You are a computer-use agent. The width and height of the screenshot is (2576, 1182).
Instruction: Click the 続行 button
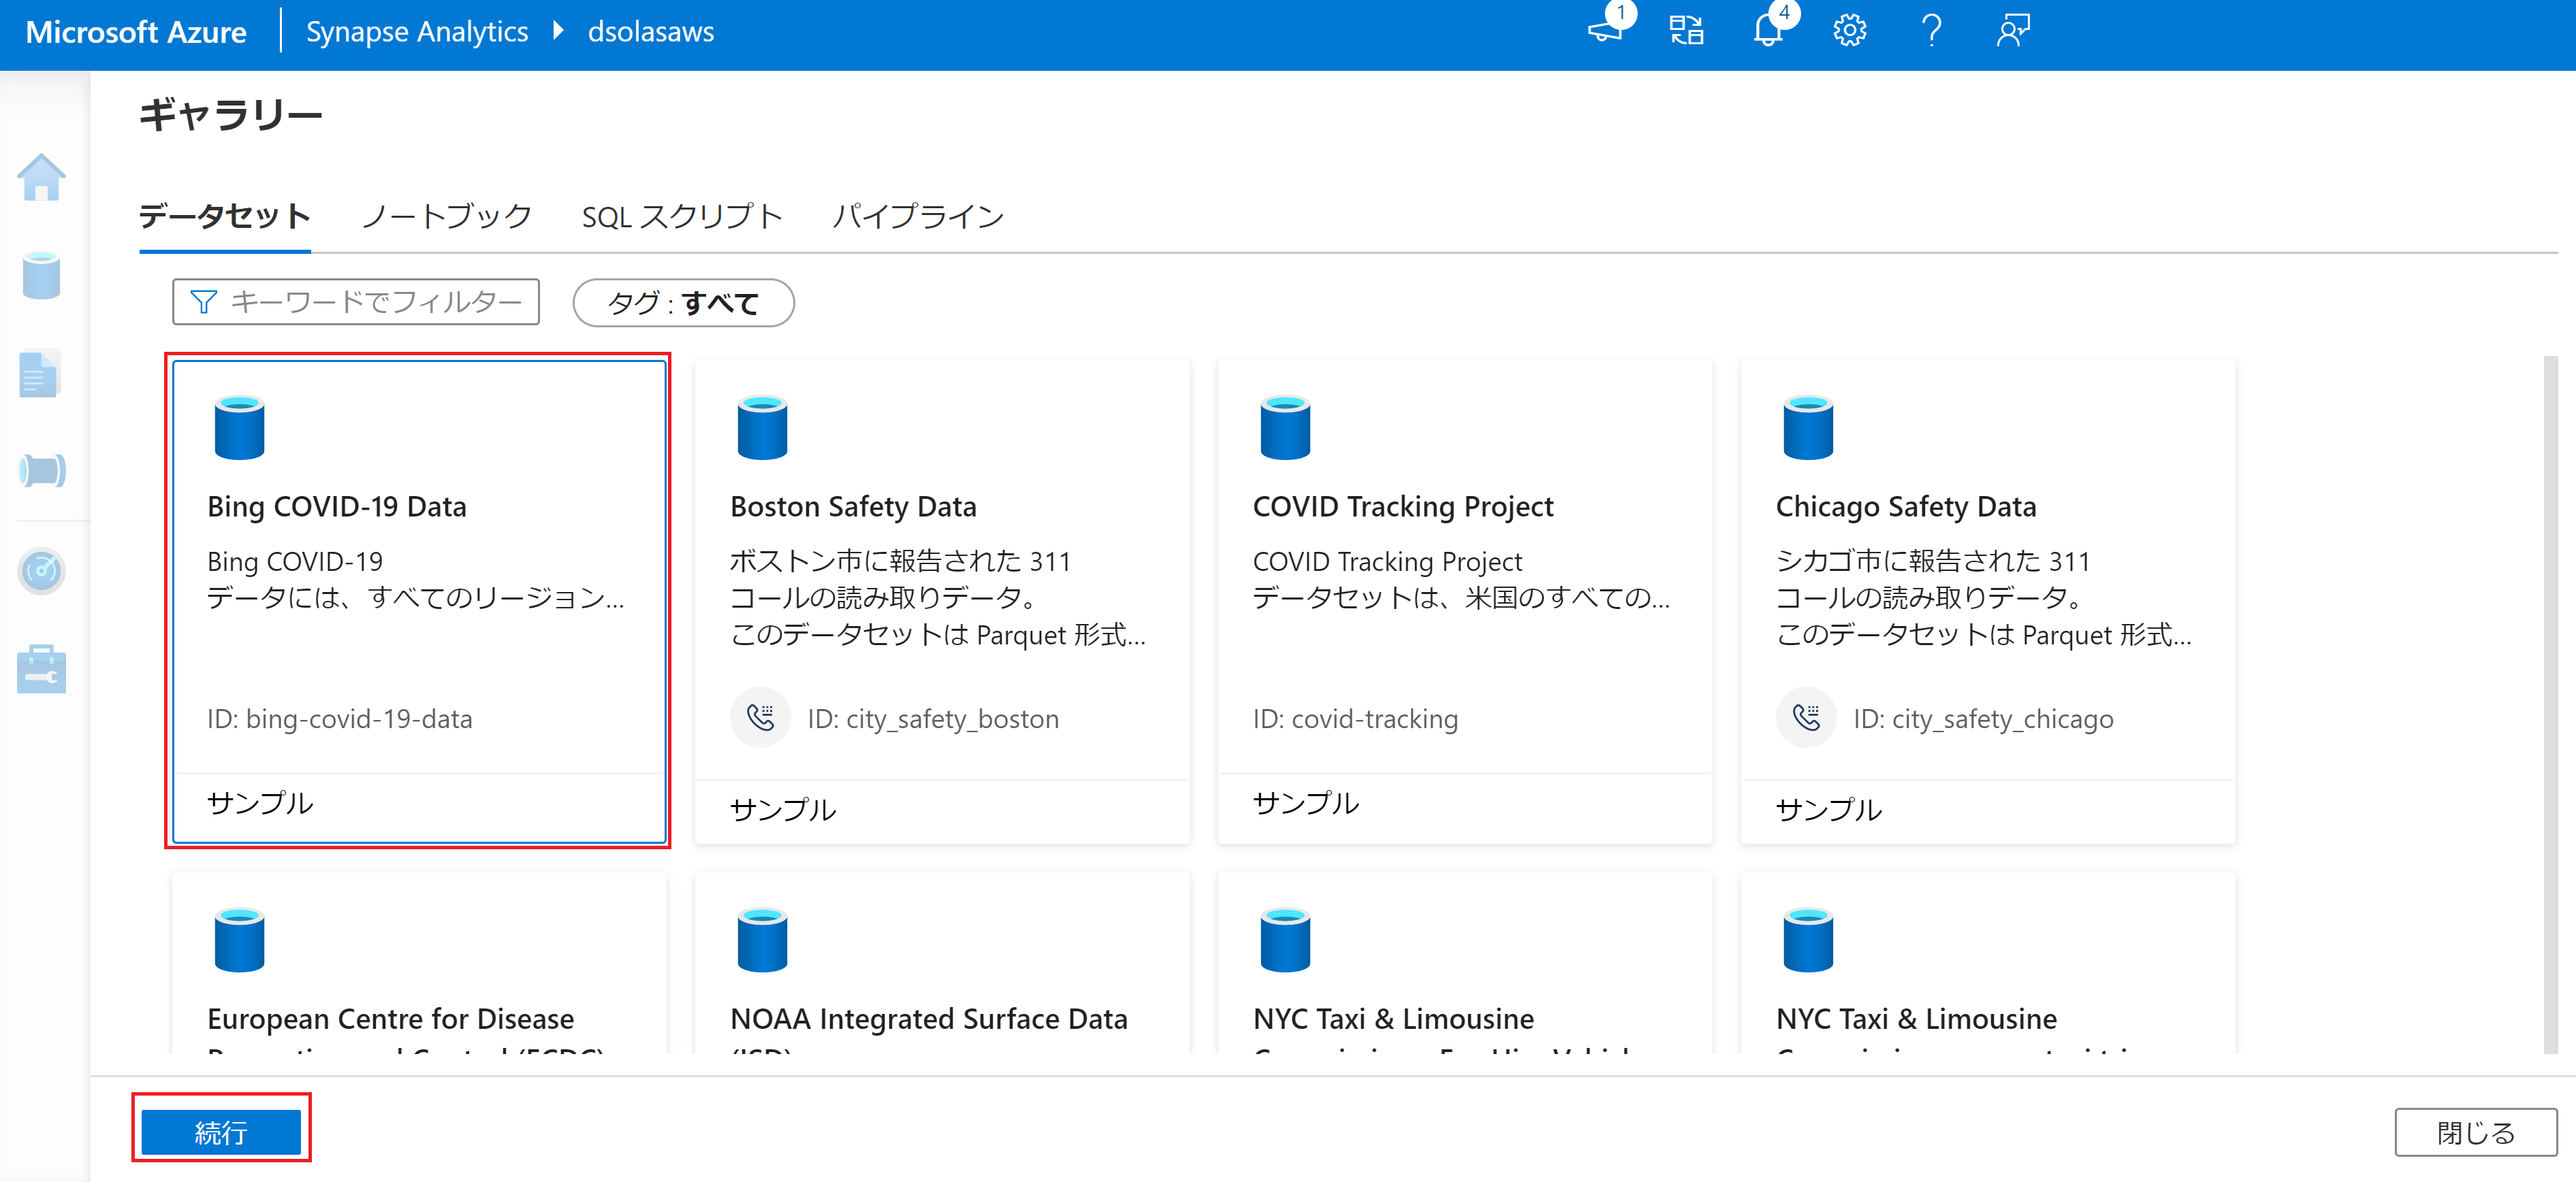point(221,1132)
